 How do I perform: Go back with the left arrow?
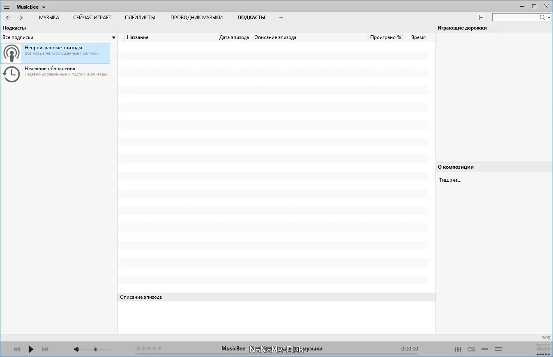click(x=9, y=18)
